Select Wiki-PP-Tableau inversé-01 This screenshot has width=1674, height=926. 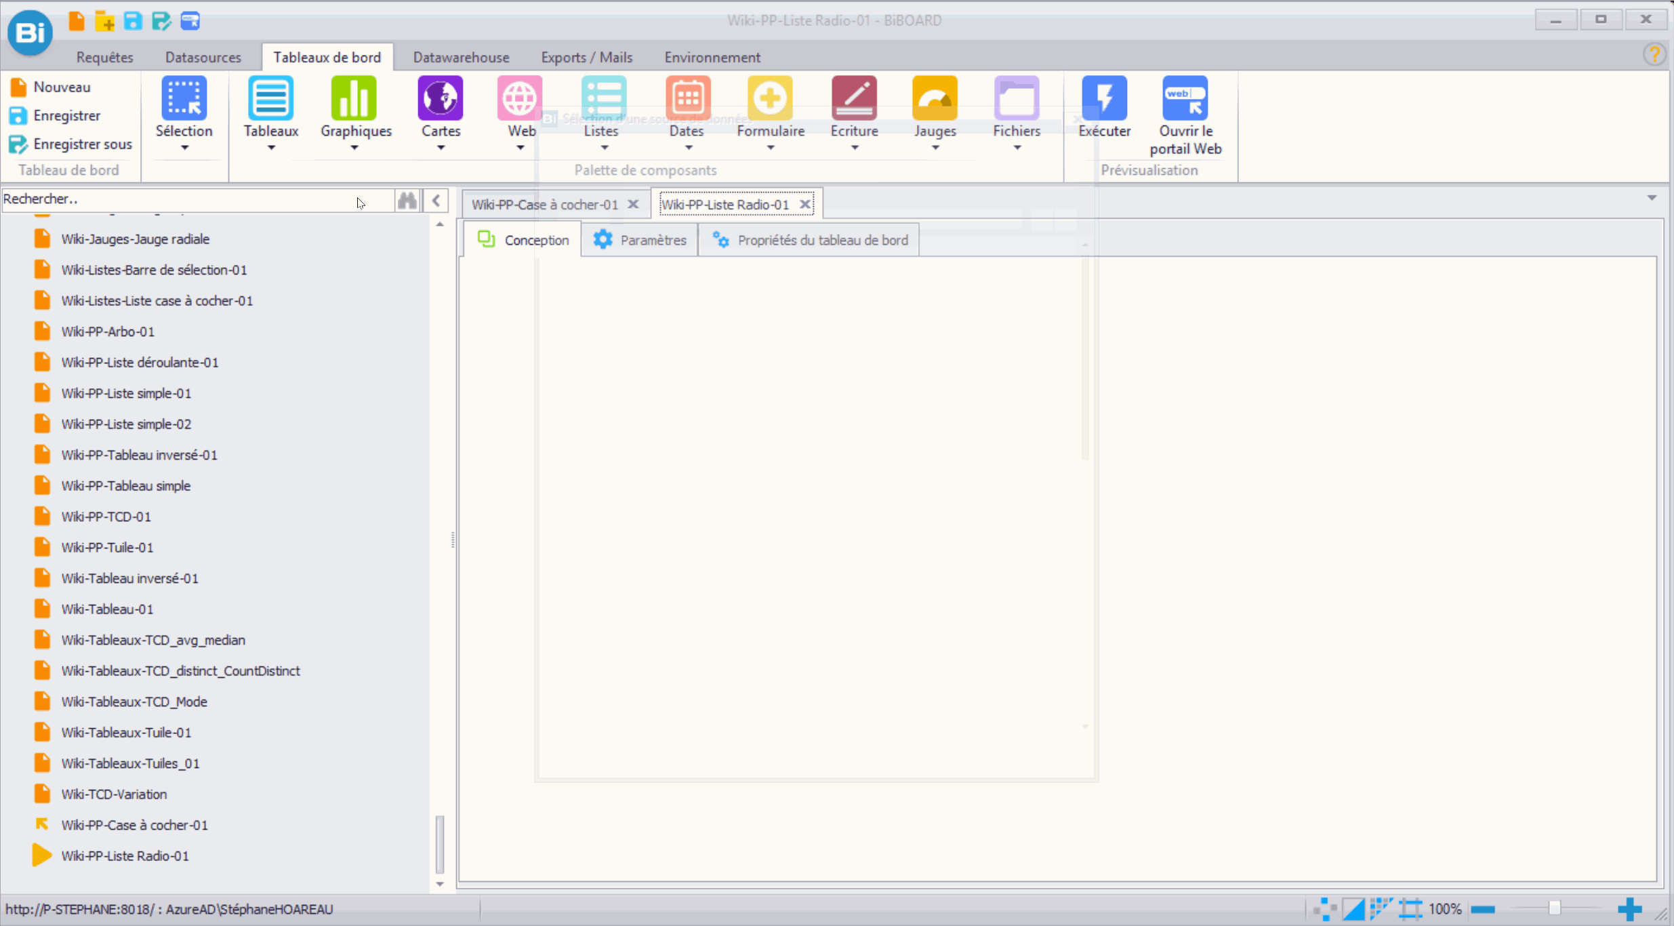pos(139,455)
